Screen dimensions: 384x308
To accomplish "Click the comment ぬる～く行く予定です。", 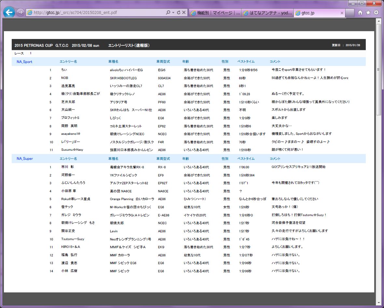I will [x=288, y=94].
